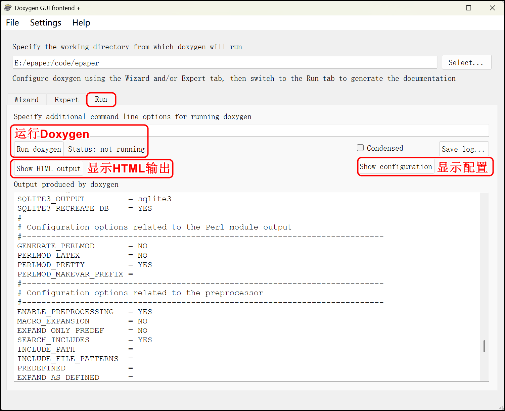
Task: Click the Run doxygen button
Action: [x=39, y=149]
